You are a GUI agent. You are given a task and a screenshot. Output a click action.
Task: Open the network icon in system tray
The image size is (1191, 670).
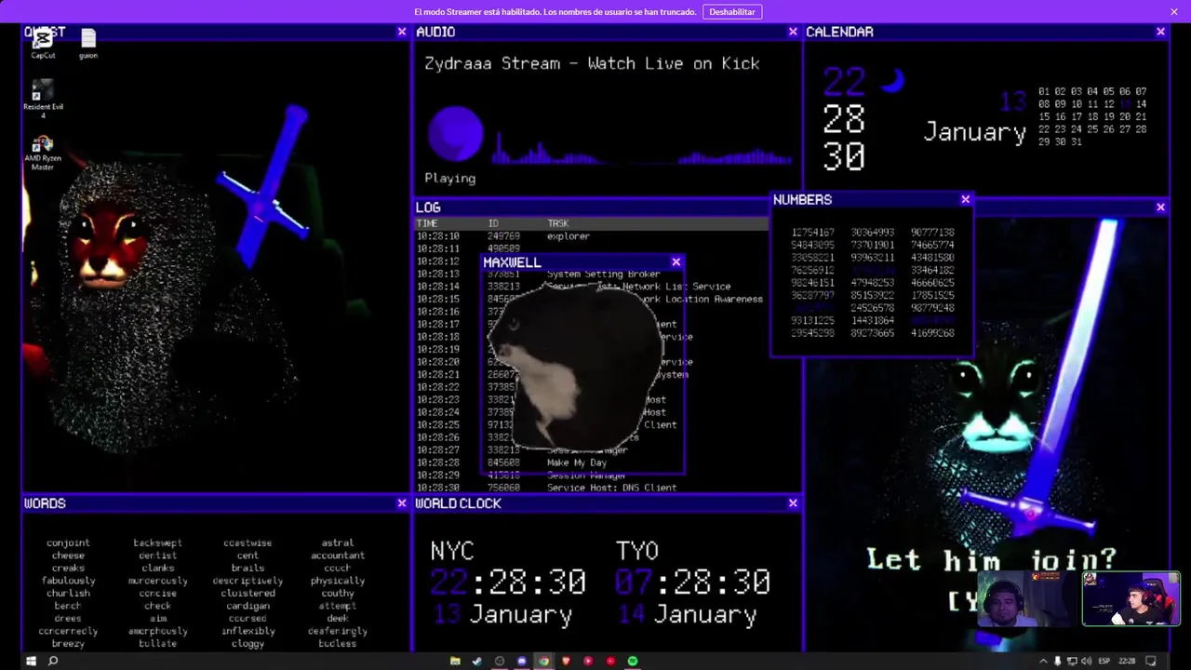click(x=1072, y=661)
